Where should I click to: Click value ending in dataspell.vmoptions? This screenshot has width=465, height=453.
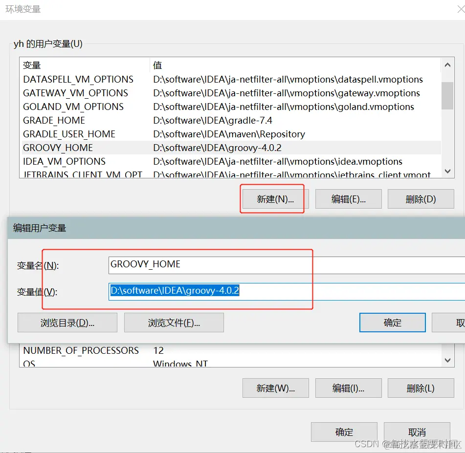pos(288,80)
